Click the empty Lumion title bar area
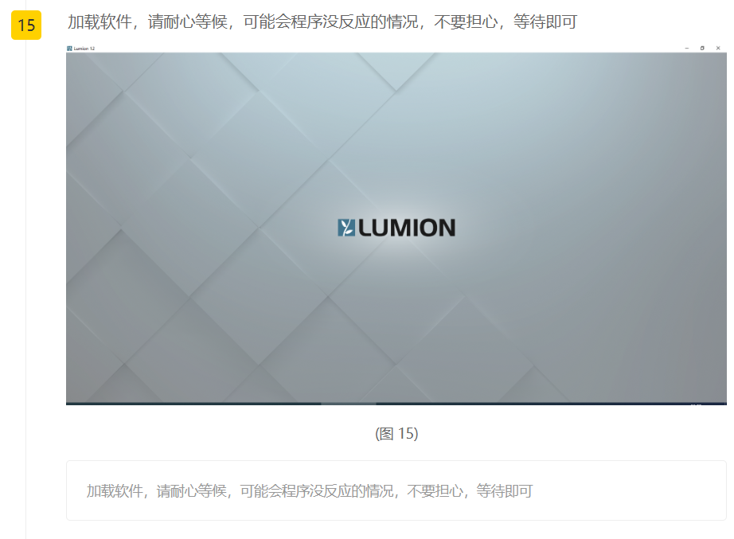This screenshot has height=539, width=734. pos(388,49)
